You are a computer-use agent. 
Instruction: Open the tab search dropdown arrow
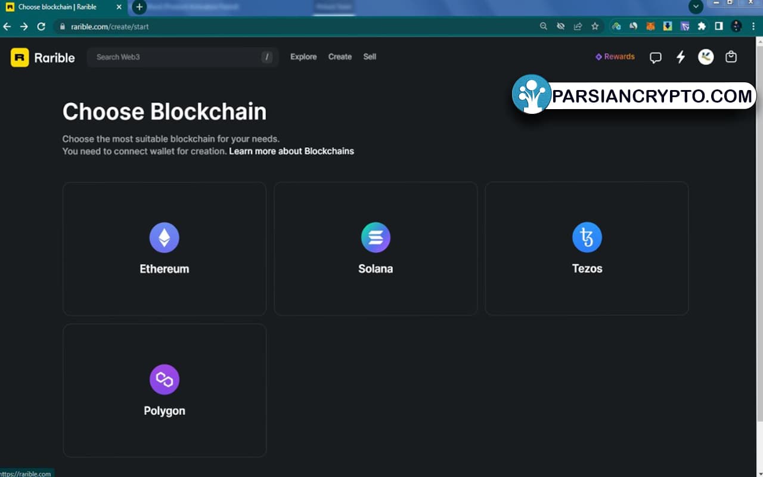696,7
